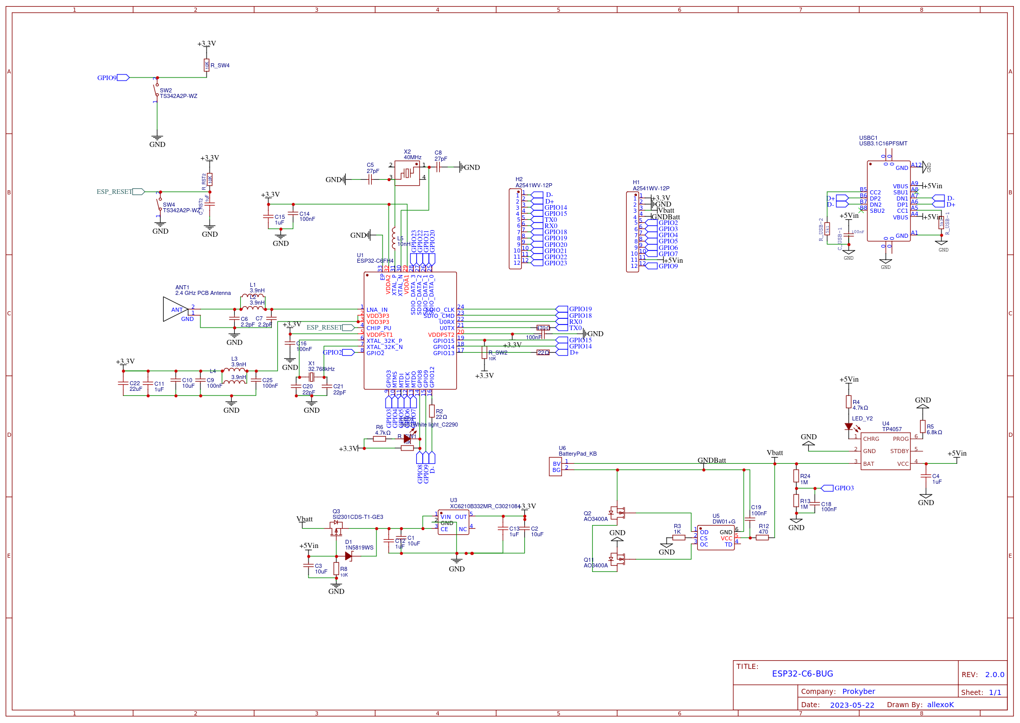
Task: Click the X2 40MHz crystal symbol
Action: [407, 173]
